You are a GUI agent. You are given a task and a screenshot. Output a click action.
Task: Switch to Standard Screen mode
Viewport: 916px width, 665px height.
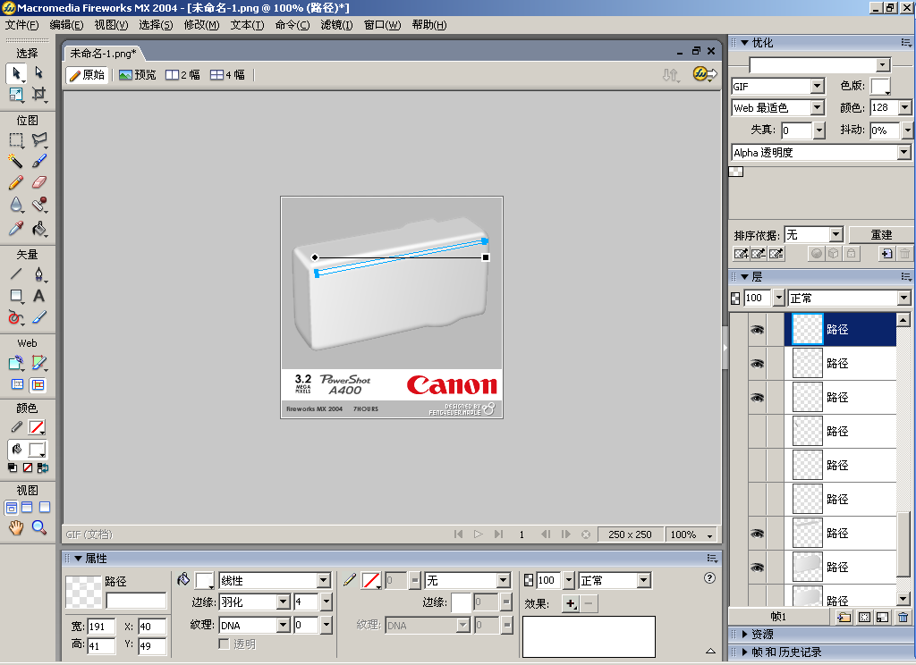pyautogui.click(x=11, y=508)
